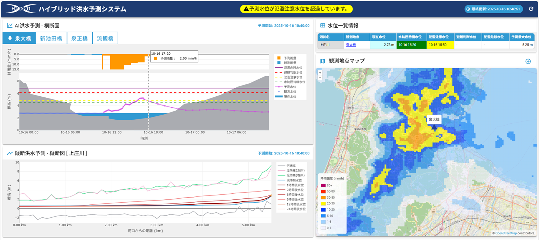Click the warning triangle in alert banner
Image resolution: width=539 pixels, height=240 pixels.
(246, 9)
